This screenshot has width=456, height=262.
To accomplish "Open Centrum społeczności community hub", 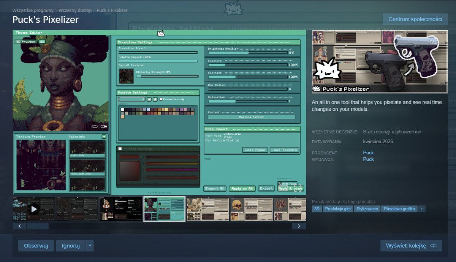I will 415,19.
